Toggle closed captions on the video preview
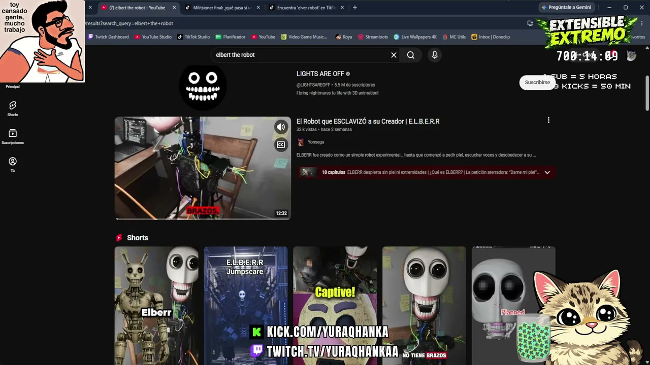 click(x=281, y=145)
